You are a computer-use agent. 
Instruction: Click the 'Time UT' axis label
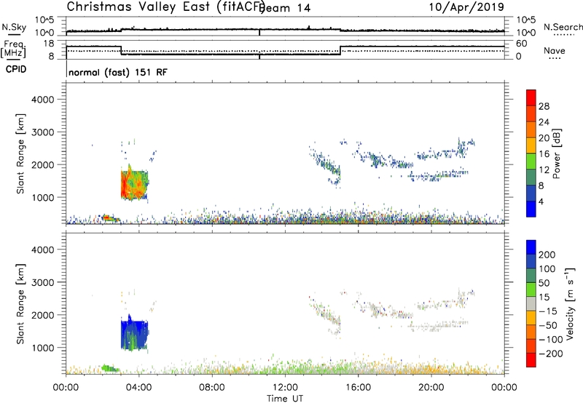(285, 398)
